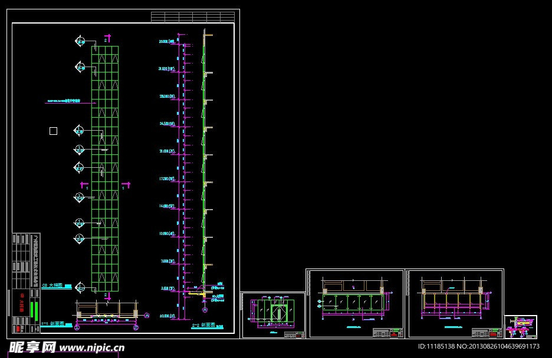Click the small white square marker

[53, 131]
